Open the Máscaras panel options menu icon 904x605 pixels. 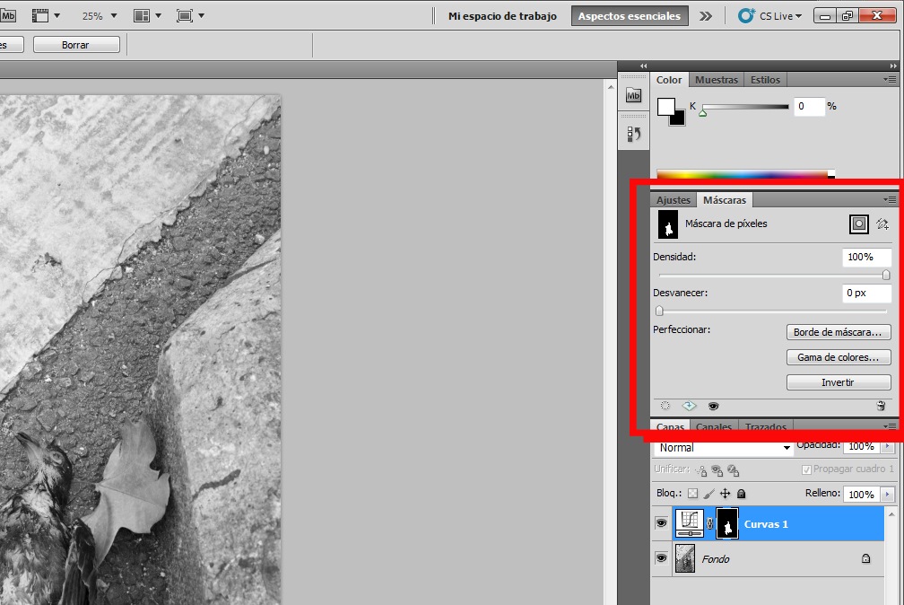[891, 200]
